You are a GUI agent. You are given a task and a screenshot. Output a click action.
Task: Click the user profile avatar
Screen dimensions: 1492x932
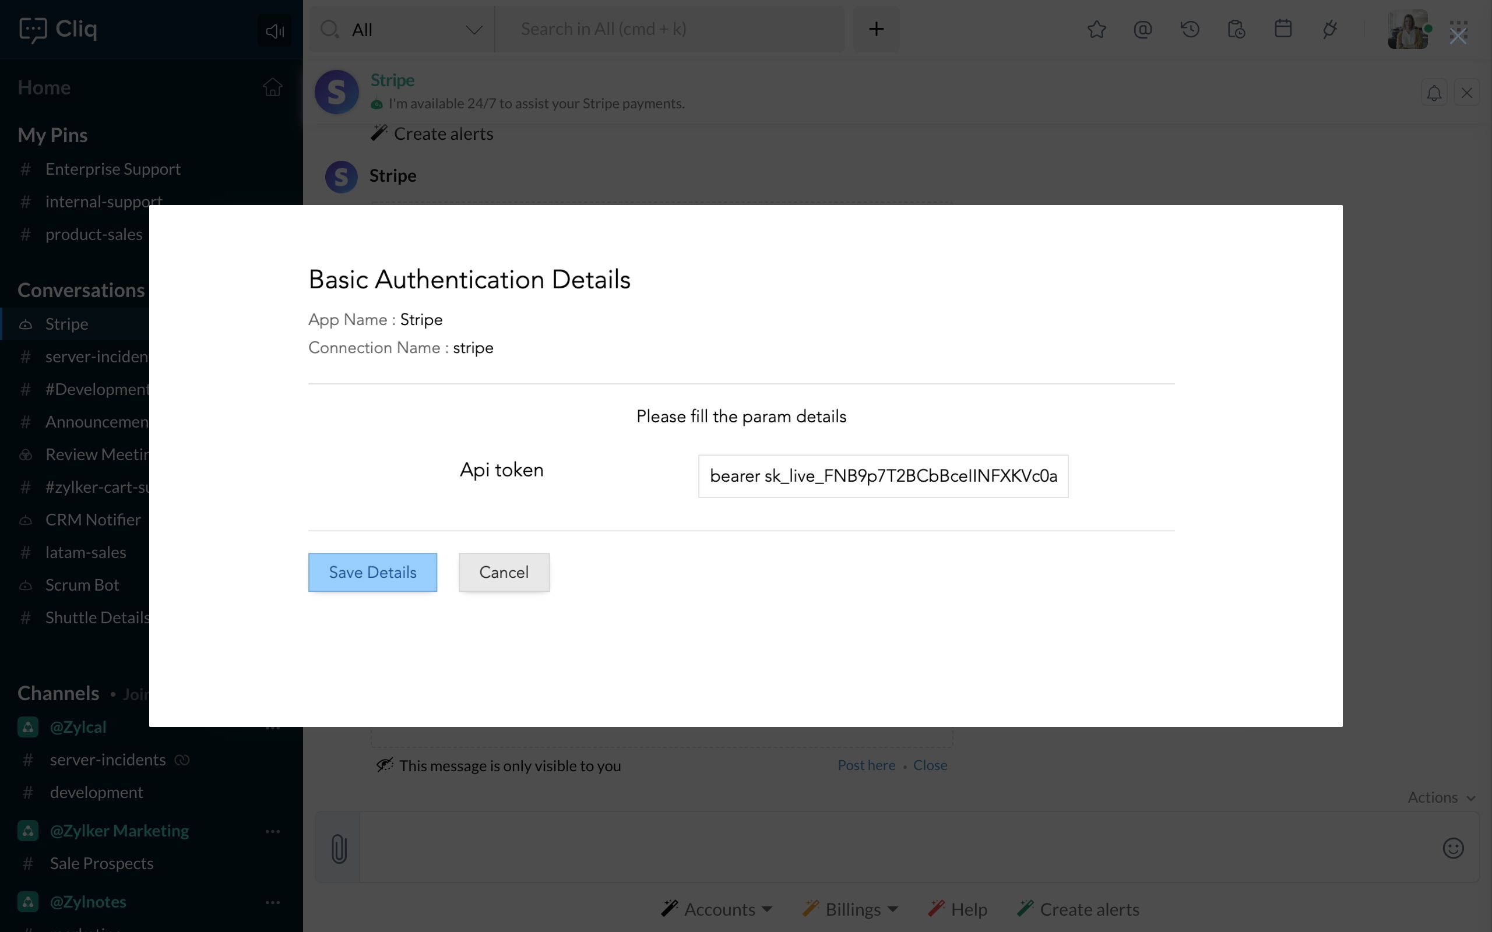(x=1407, y=29)
